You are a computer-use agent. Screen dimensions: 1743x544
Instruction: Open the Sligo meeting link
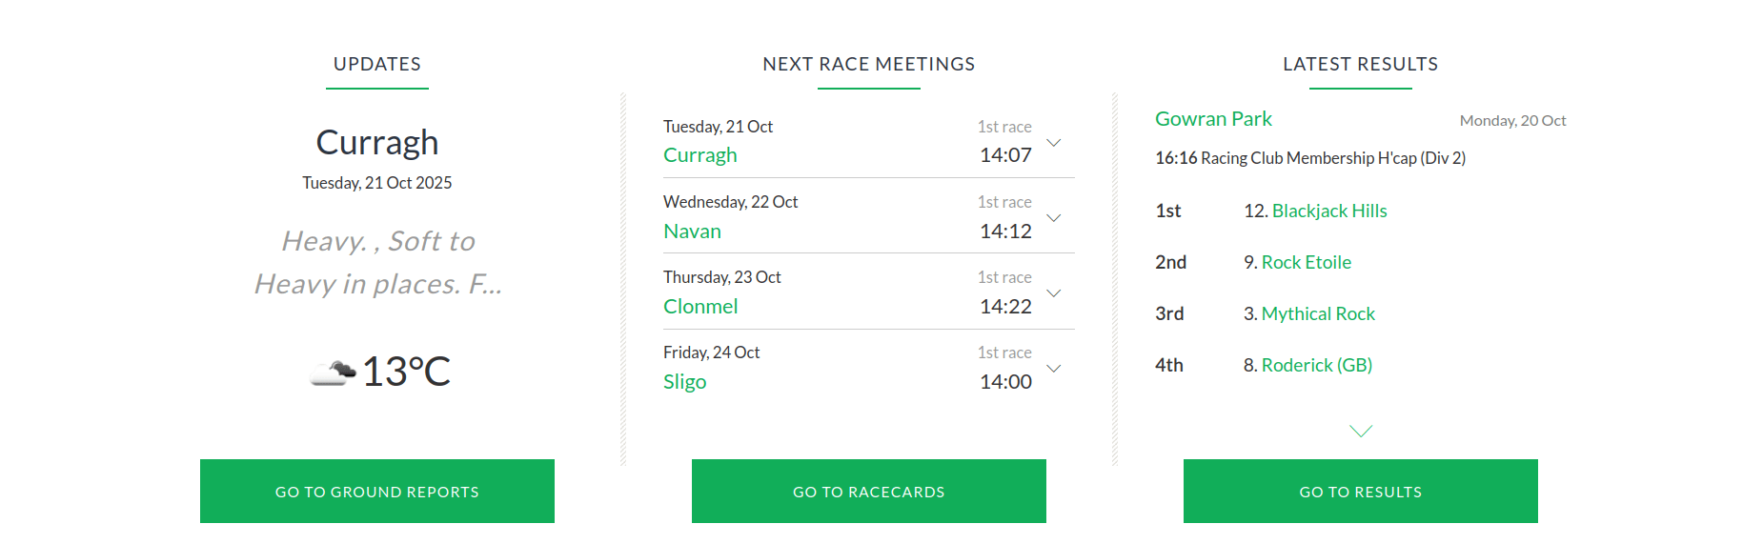(x=684, y=382)
